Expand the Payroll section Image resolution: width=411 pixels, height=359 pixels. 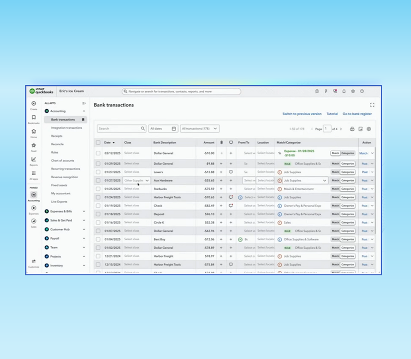pos(84,238)
